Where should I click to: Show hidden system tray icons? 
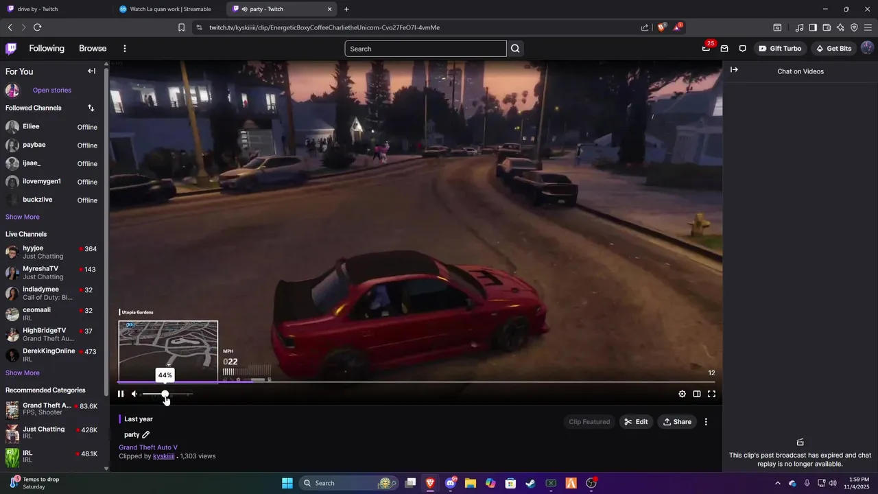[777, 483]
